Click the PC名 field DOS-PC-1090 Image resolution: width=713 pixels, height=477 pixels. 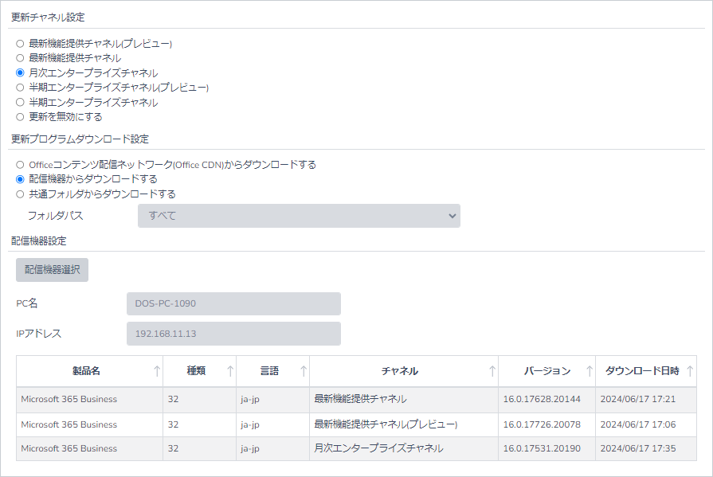click(x=233, y=303)
